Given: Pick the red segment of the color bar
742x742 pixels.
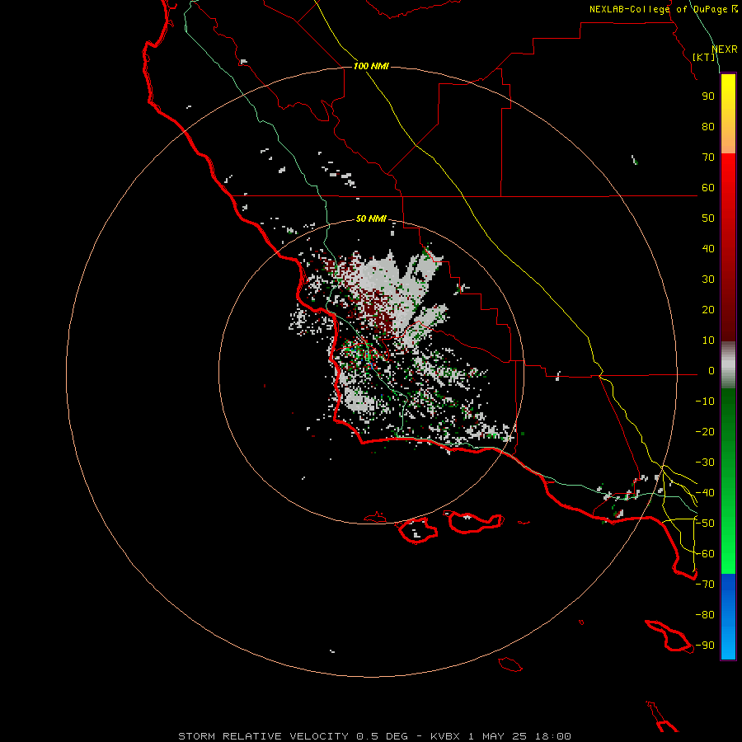Looking at the screenshot, I should click(728, 247).
